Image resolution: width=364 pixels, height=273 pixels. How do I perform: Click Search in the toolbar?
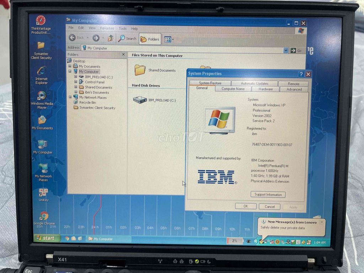coord(127,38)
